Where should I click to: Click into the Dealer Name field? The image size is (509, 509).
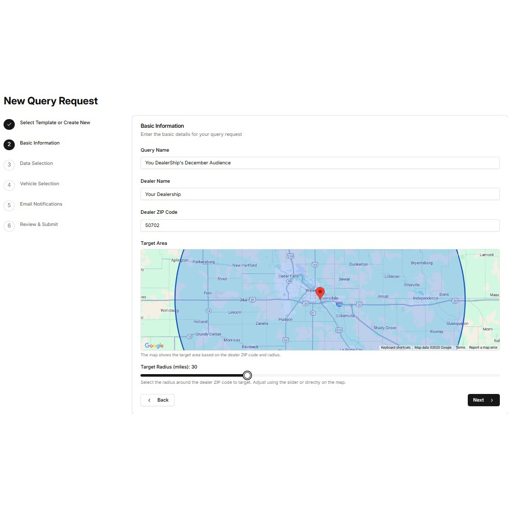coord(320,194)
